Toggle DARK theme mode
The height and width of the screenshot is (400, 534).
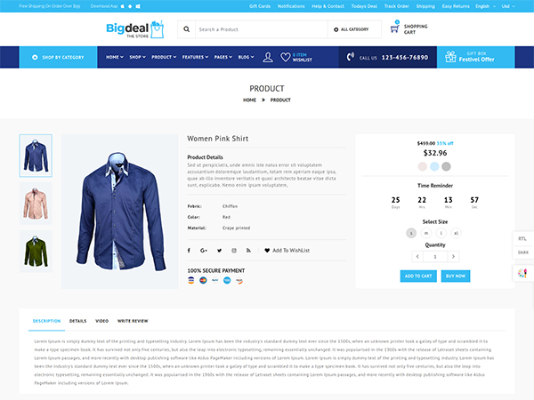tap(522, 252)
